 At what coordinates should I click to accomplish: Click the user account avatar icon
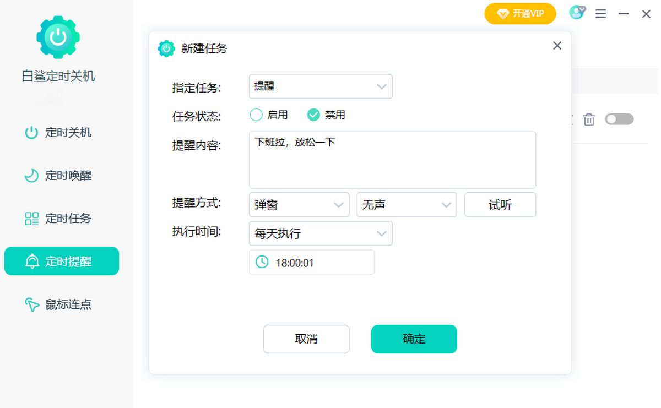[577, 13]
